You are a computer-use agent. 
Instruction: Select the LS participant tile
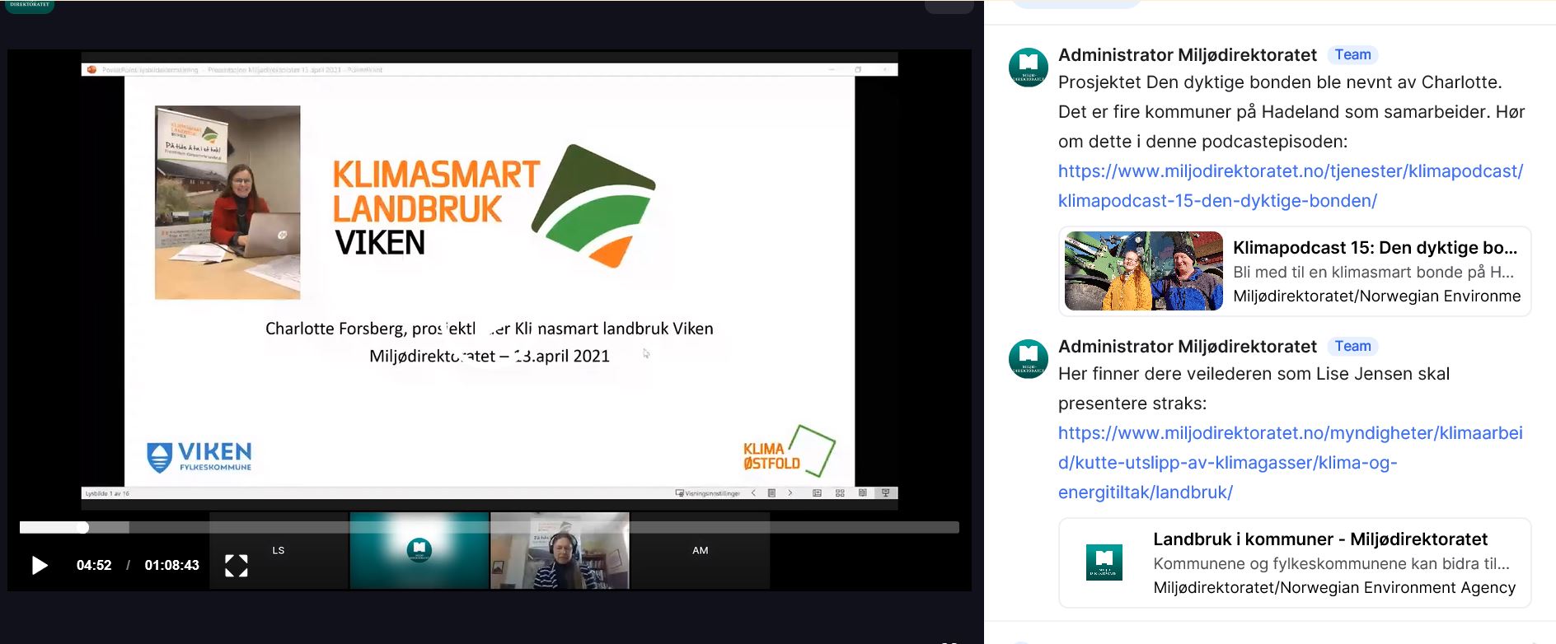279,551
